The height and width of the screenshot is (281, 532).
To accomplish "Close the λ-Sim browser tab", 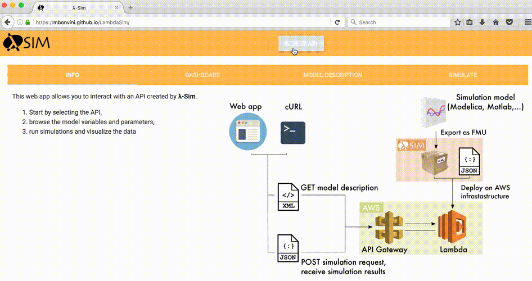I will [x=116, y=7].
